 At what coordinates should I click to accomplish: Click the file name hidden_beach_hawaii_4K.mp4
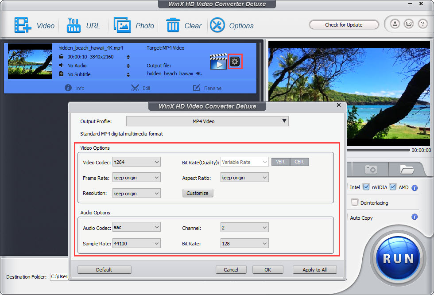(x=91, y=48)
